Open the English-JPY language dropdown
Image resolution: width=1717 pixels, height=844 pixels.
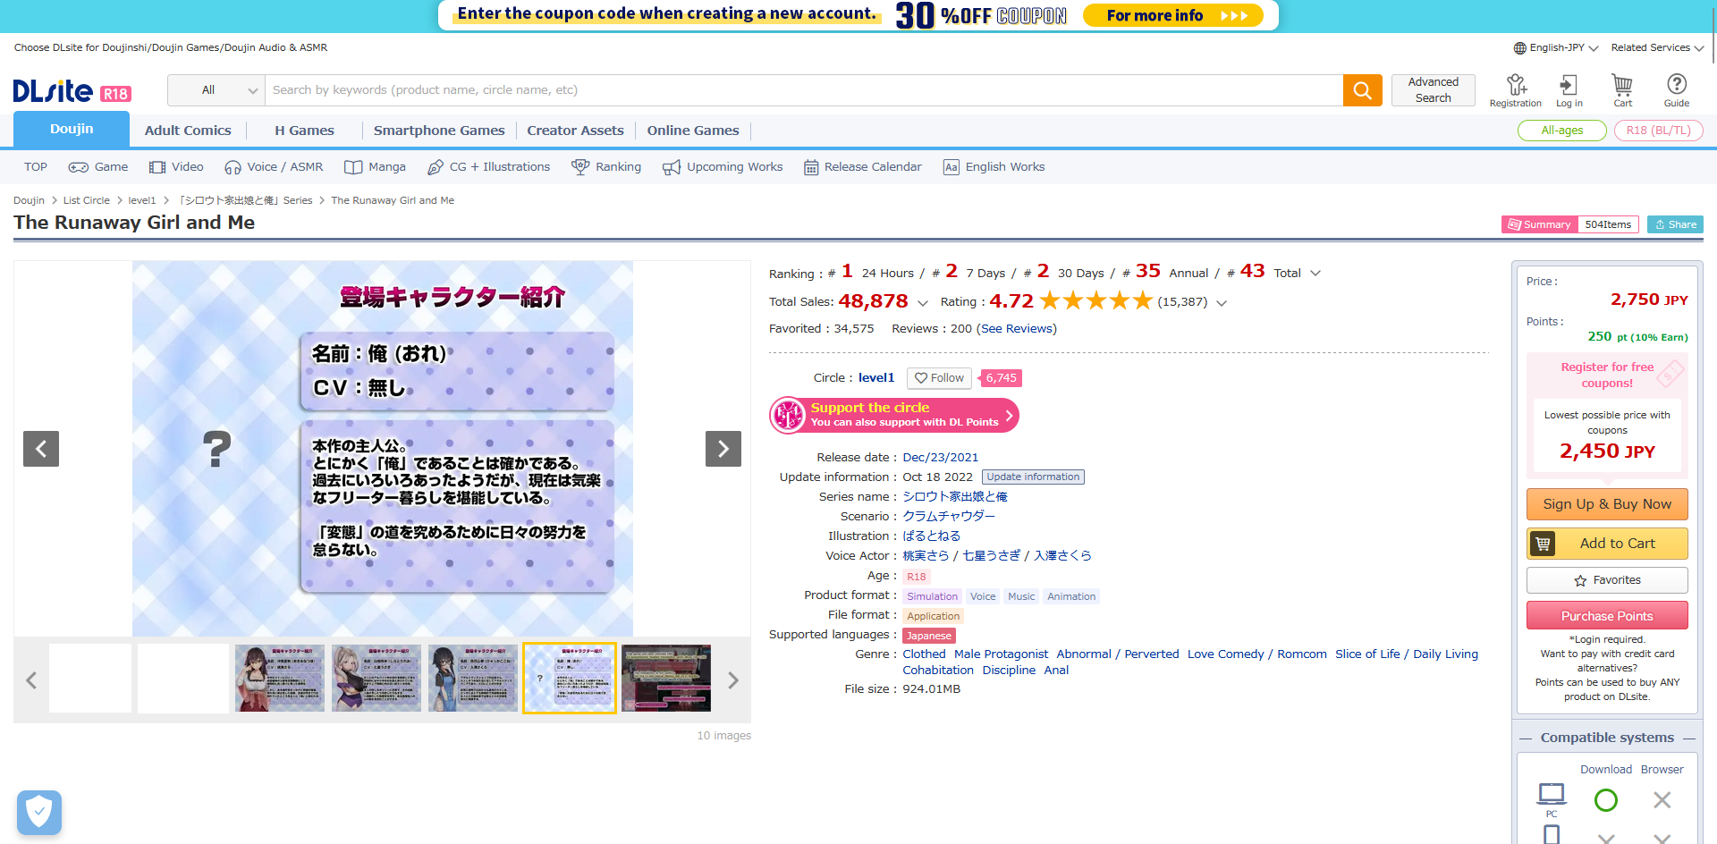click(x=1556, y=48)
